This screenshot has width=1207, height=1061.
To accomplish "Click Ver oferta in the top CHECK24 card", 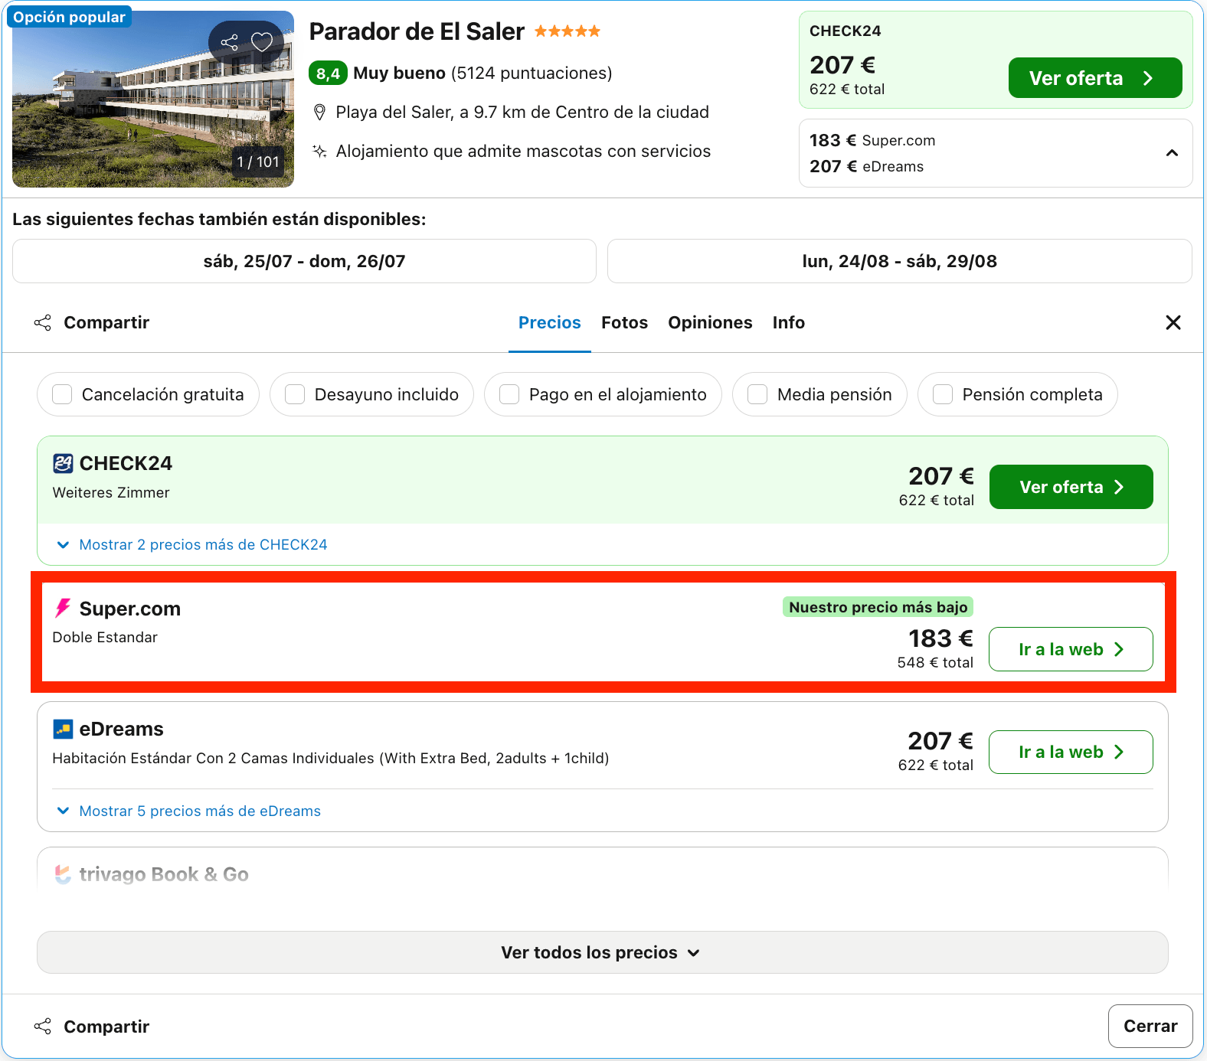I will tap(1094, 78).
